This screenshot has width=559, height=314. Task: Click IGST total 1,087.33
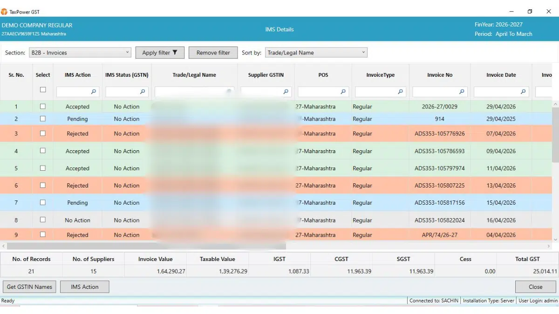[298, 271]
